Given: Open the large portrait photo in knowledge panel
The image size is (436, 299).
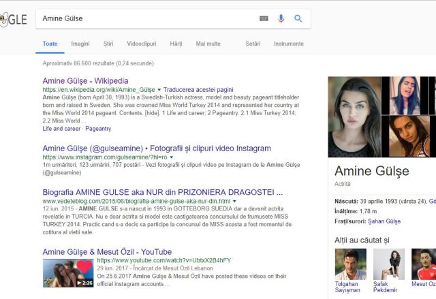Looking at the screenshot, I should pyautogui.click(x=354, y=117).
